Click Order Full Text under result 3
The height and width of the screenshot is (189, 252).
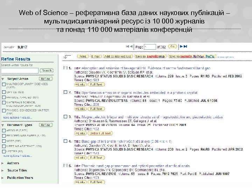point(100,133)
